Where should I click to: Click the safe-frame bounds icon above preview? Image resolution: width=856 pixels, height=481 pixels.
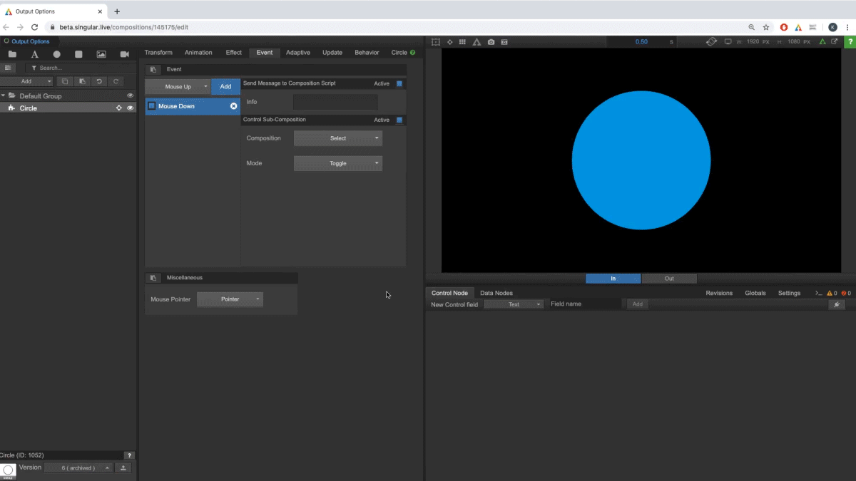pyautogui.click(x=436, y=42)
